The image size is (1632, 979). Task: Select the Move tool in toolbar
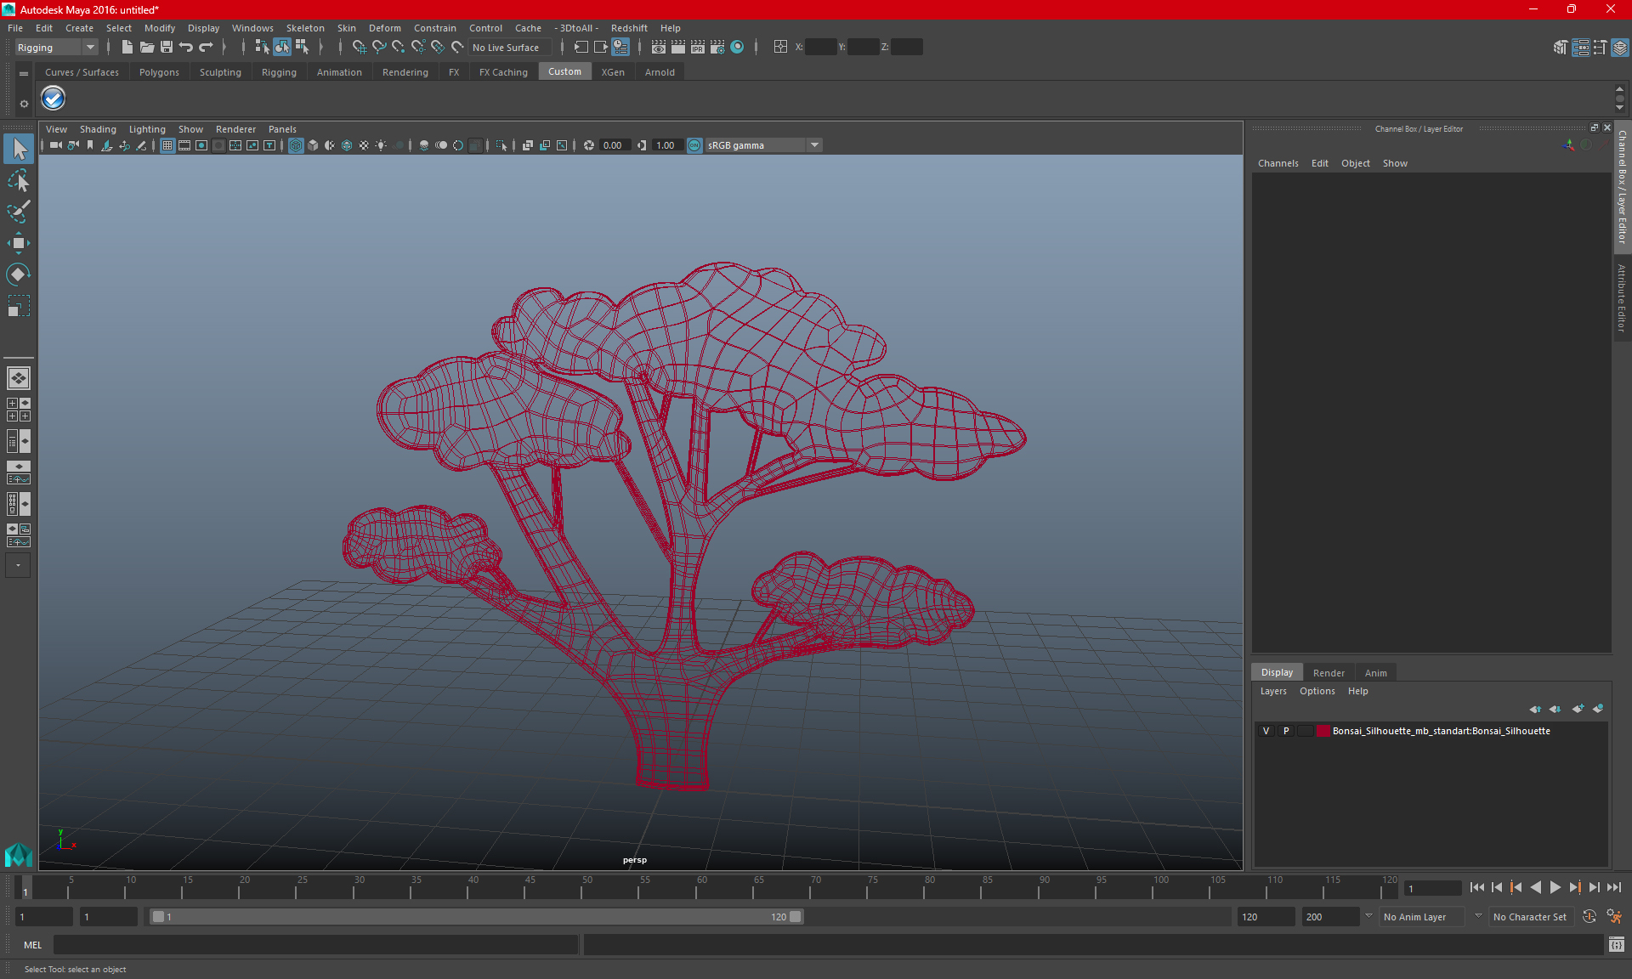18,241
